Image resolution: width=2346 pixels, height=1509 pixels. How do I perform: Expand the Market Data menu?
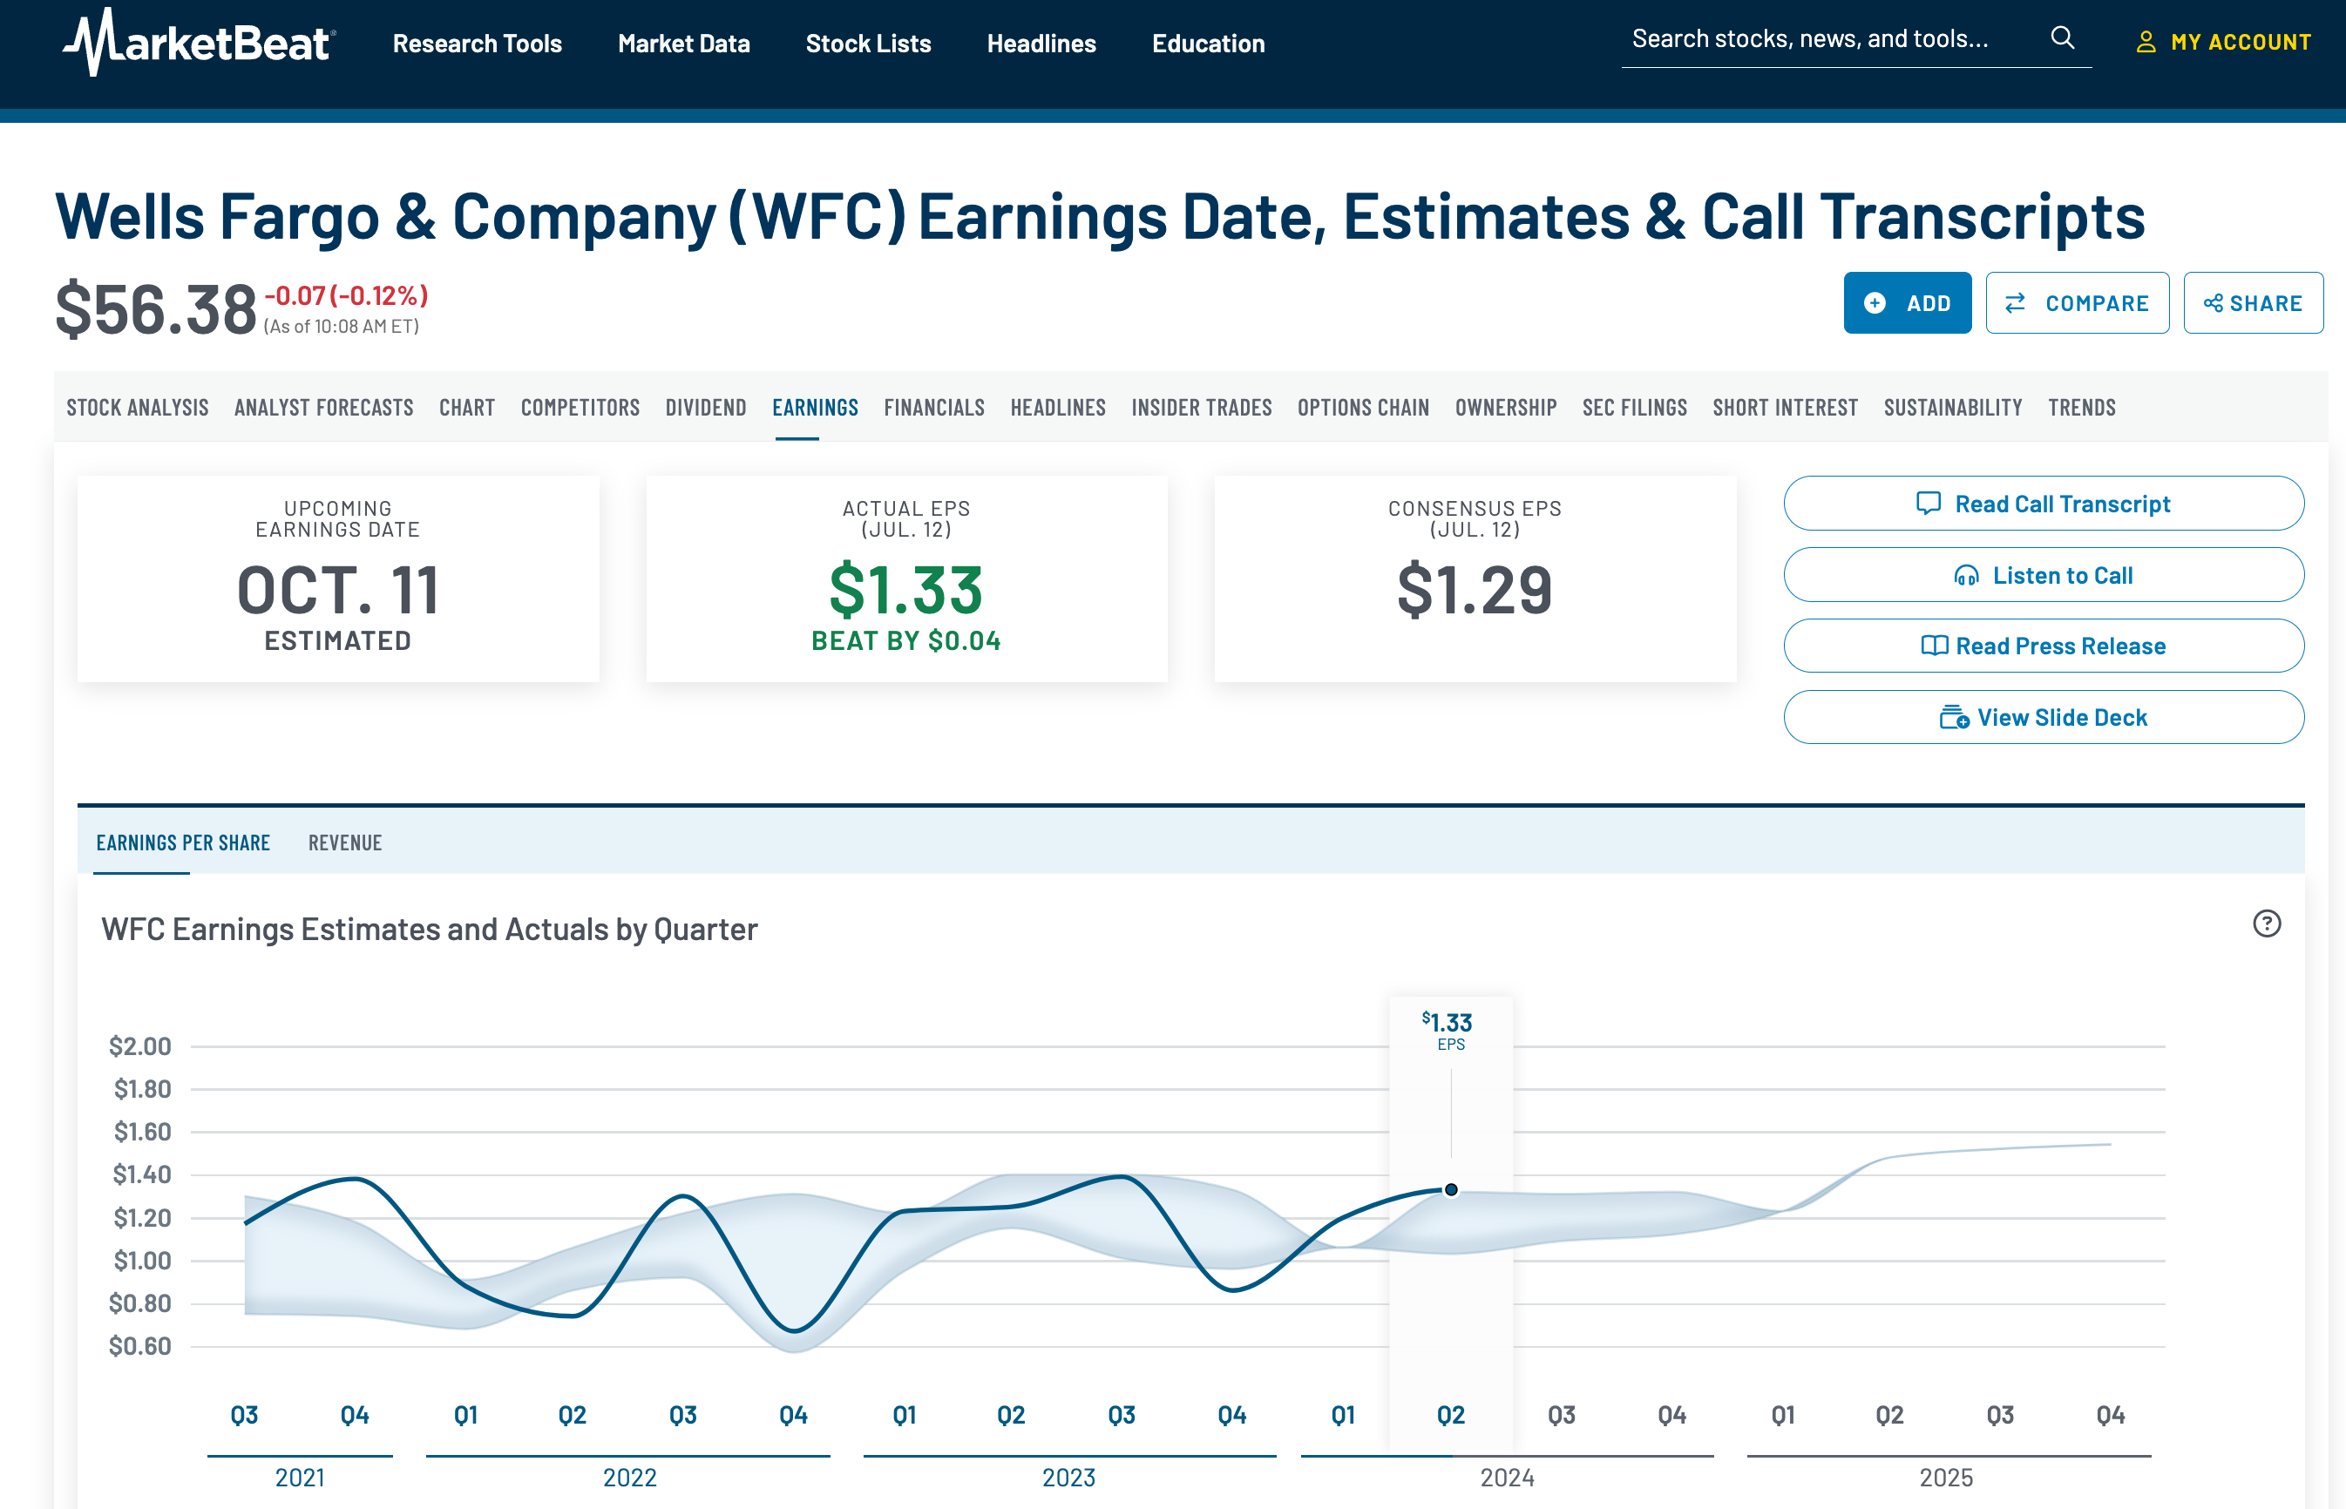683,44
